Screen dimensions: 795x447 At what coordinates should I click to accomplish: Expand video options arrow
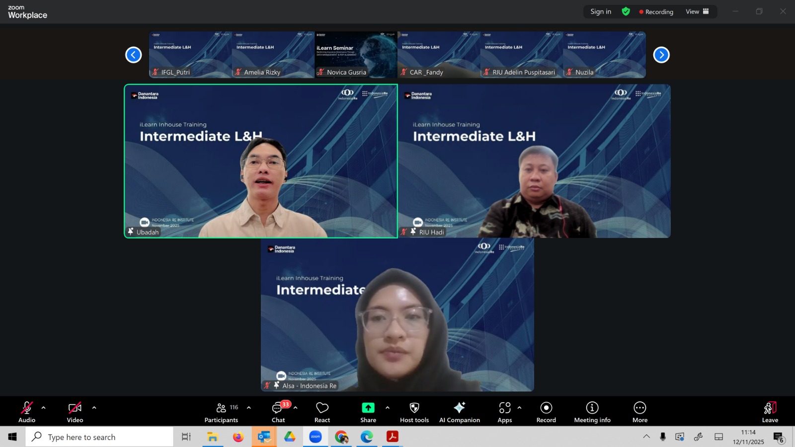point(94,408)
